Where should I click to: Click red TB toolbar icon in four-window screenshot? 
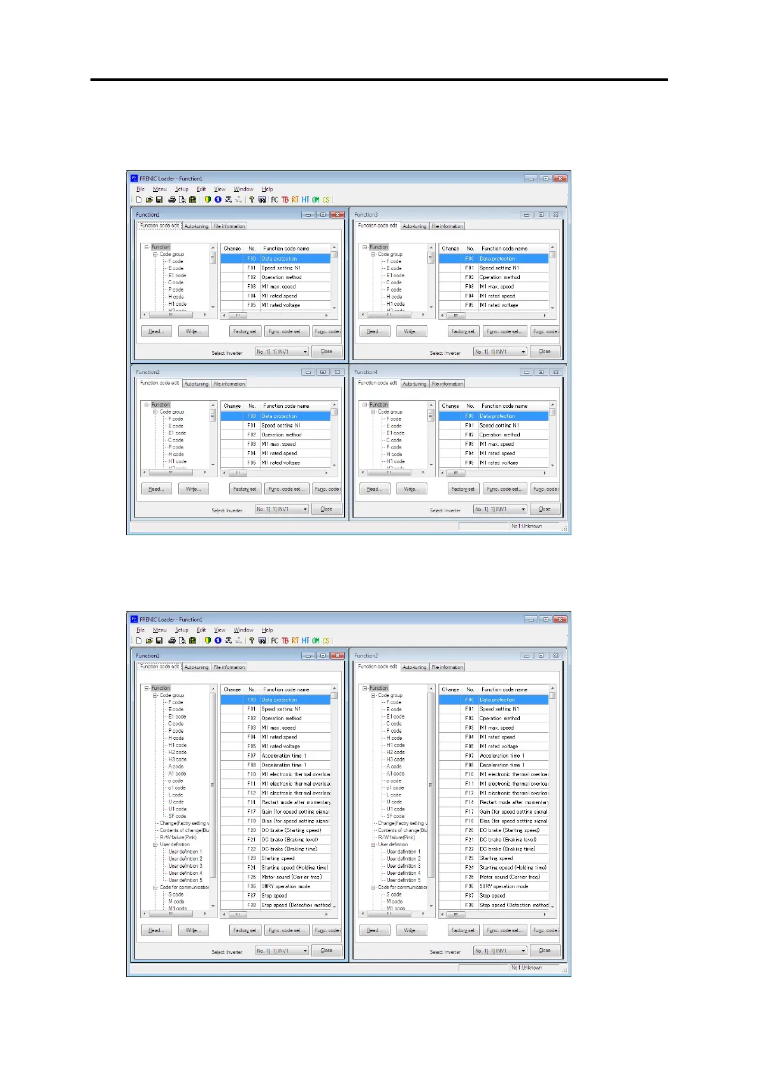[x=285, y=199]
